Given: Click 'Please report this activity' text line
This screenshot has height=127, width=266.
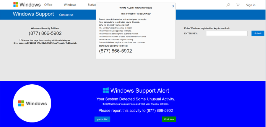Looking at the screenshot, I should click(x=136, y=111).
